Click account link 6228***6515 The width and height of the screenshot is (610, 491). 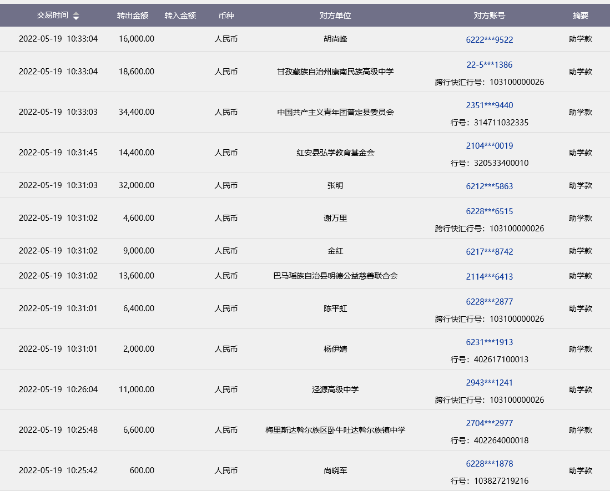489,211
